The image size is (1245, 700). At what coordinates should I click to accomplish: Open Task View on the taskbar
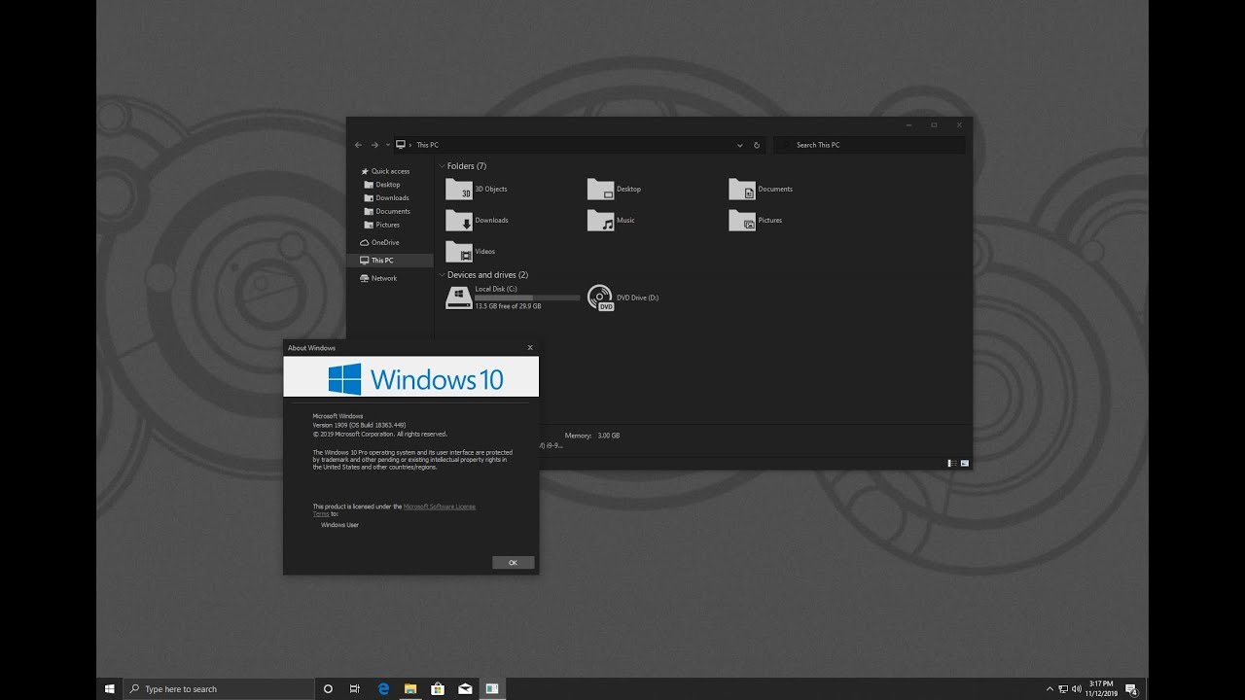(355, 688)
